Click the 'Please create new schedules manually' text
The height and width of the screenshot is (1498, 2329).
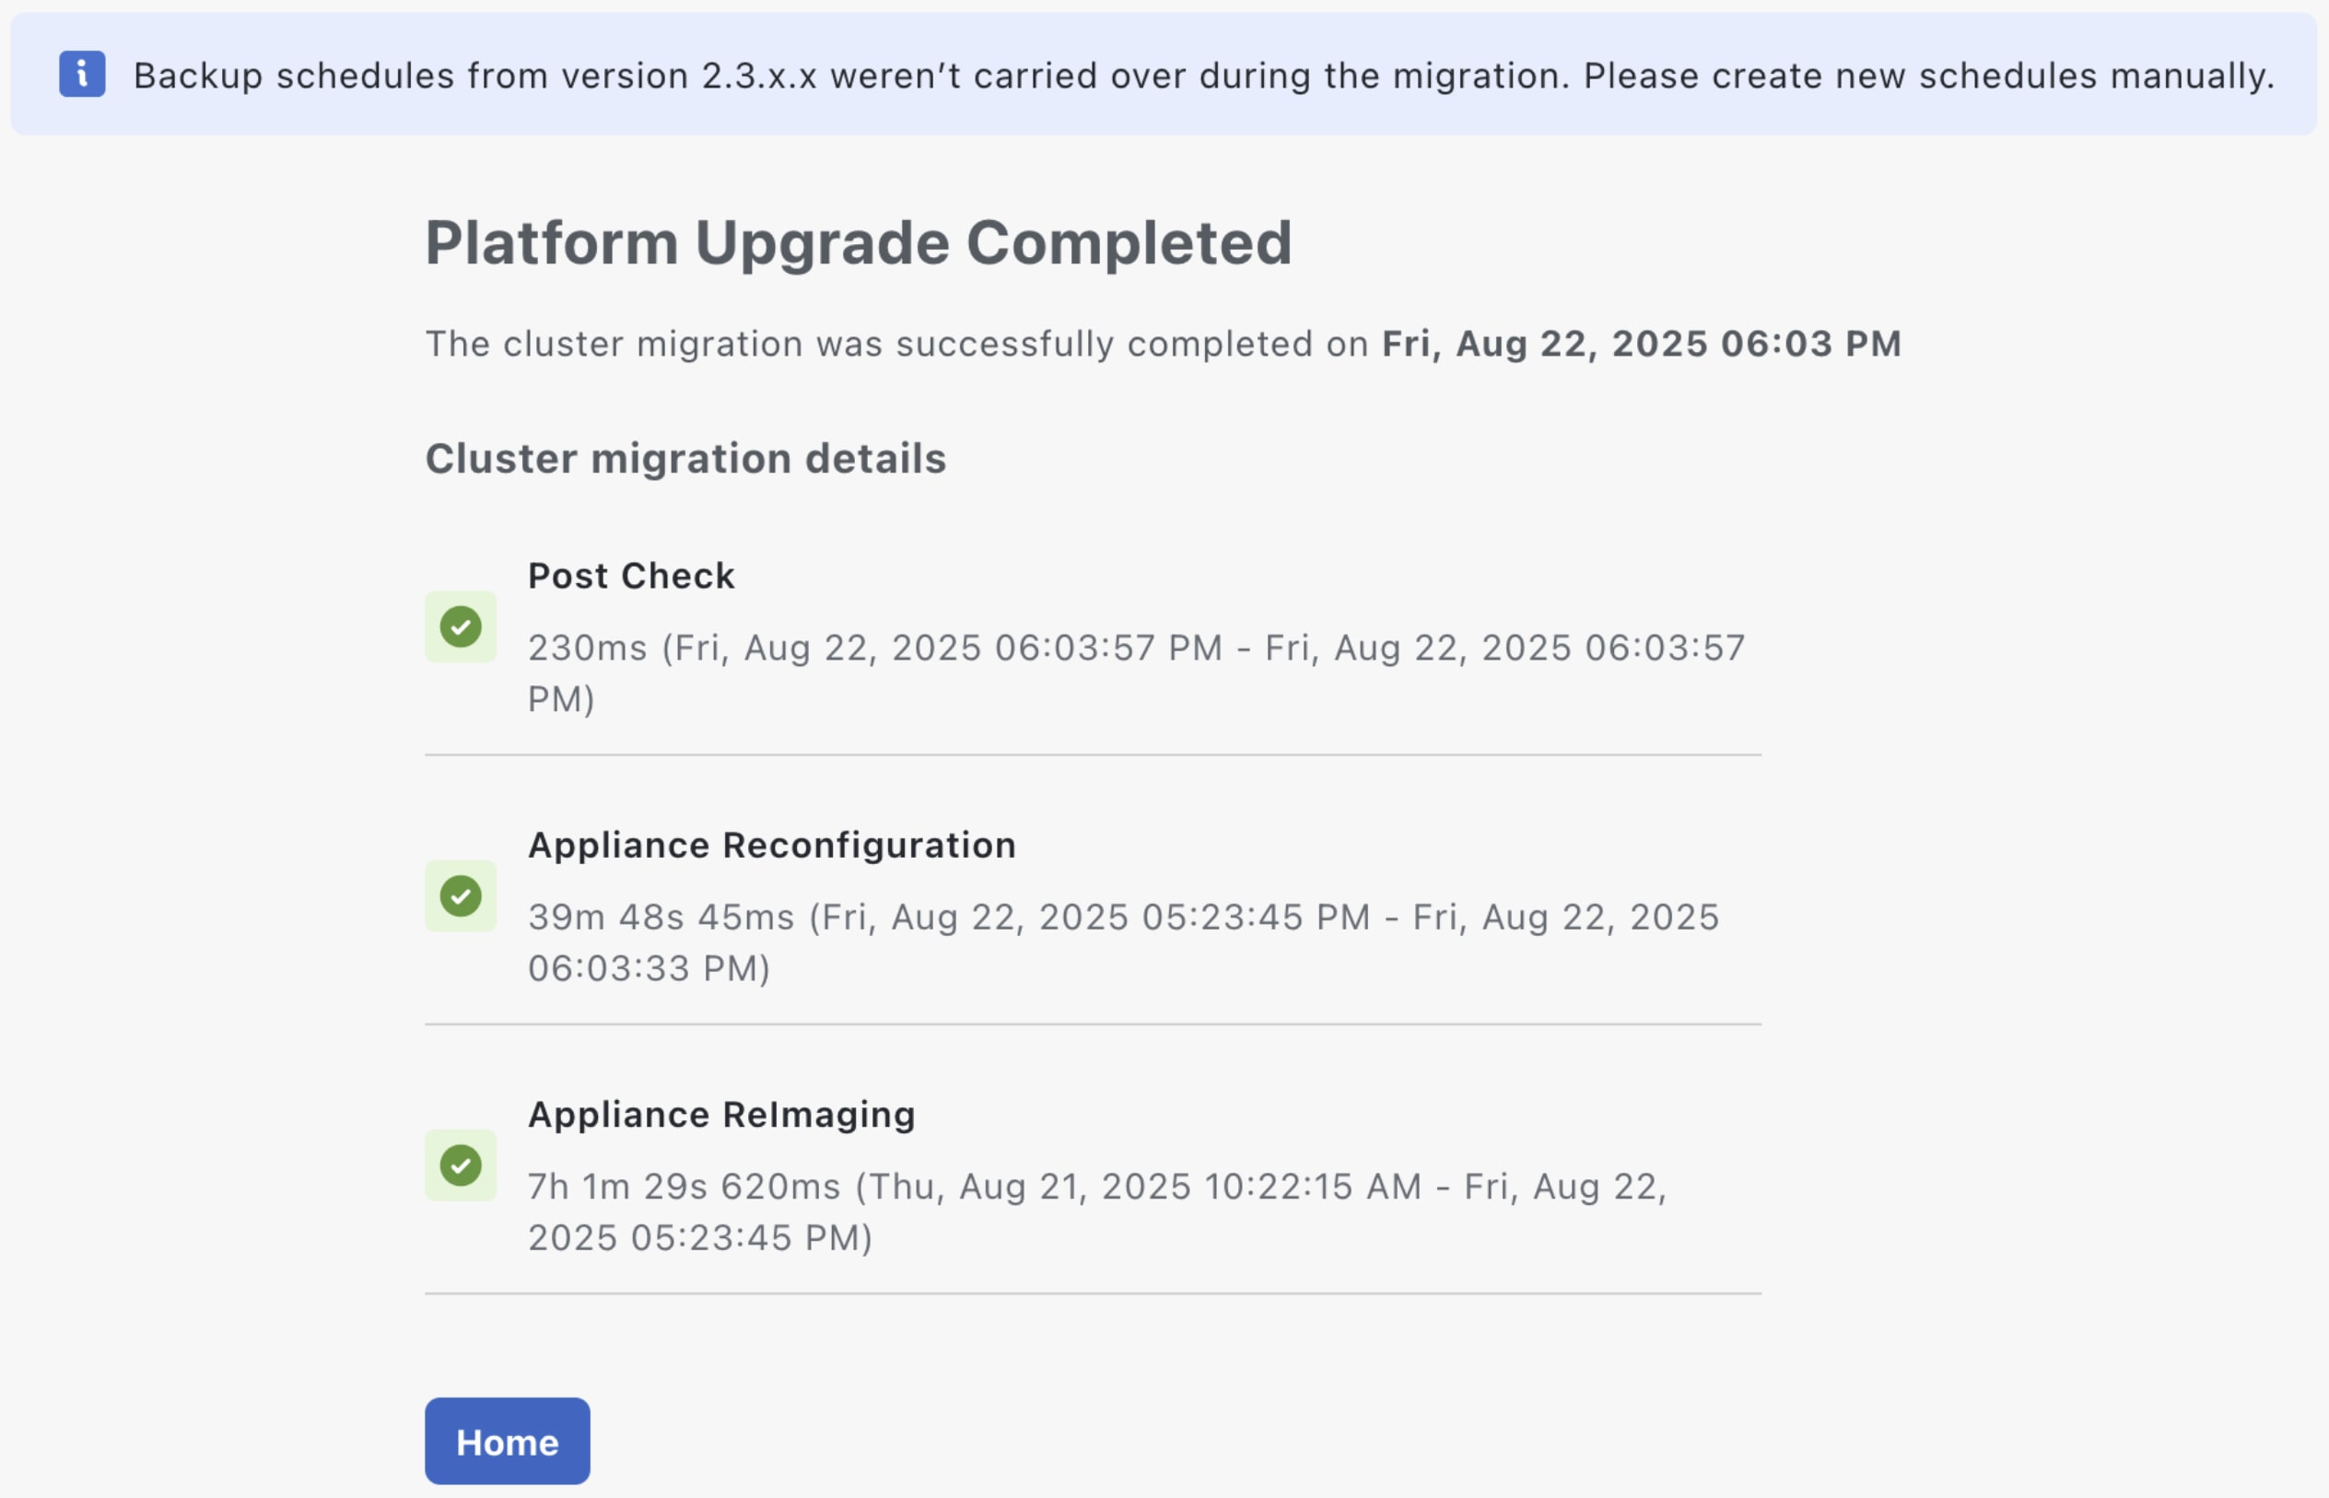[x=1928, y=76]
